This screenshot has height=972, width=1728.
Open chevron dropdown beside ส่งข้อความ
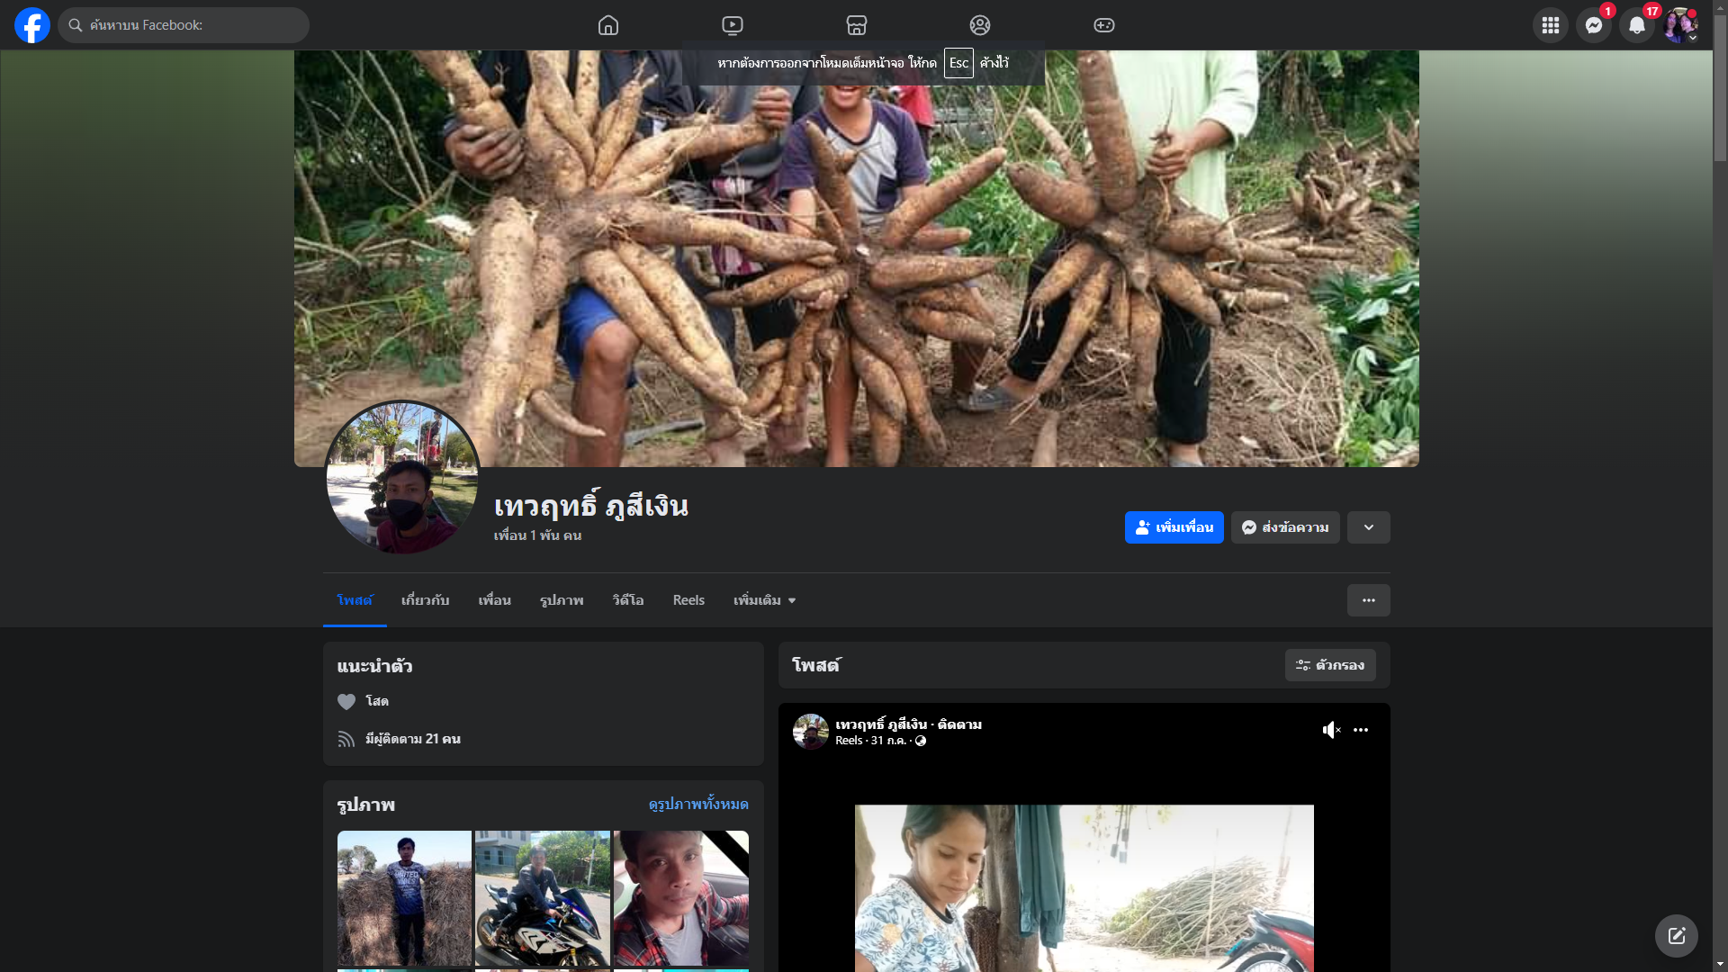pos(1368,527)
